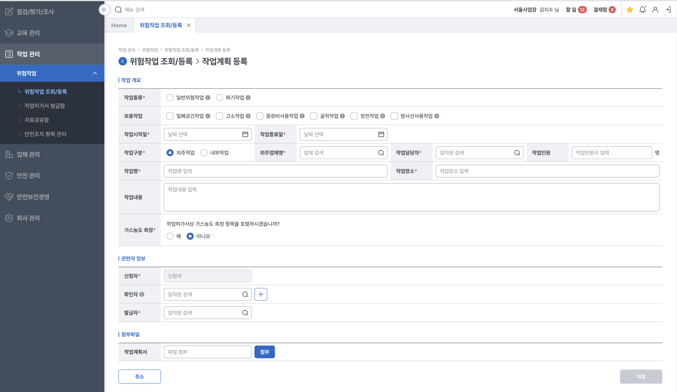Click the user profile icon
The image size is (677, 392).
[x=655, y=10]
